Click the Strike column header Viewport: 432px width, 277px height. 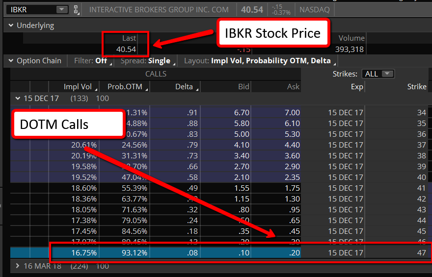(x=417, y=87)
